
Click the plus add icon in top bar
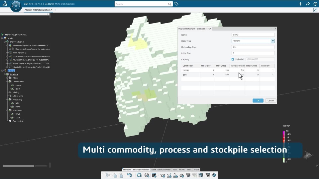(300, 4)
